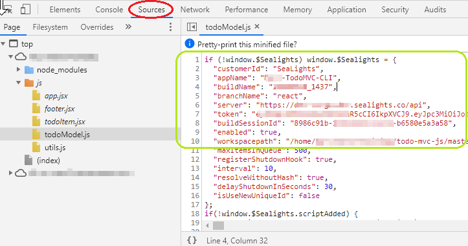
Task: Open the Performance tab
Action: pyautogui.click(x=246, y=10)
